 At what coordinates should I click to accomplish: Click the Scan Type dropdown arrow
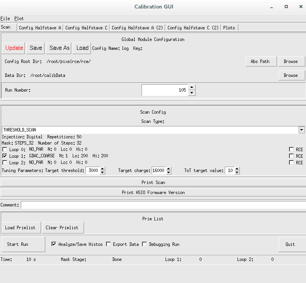302,130
